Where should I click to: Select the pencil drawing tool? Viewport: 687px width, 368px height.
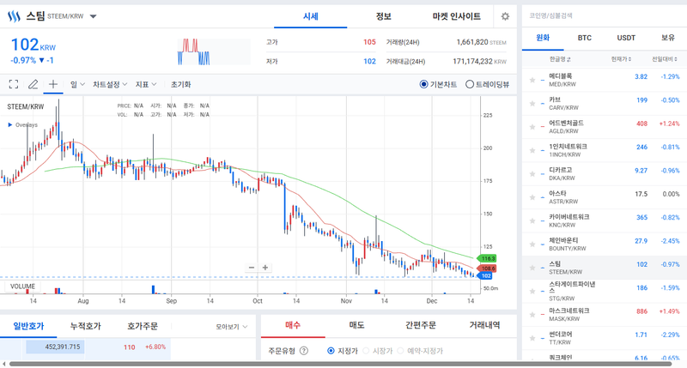coord(33,84)
